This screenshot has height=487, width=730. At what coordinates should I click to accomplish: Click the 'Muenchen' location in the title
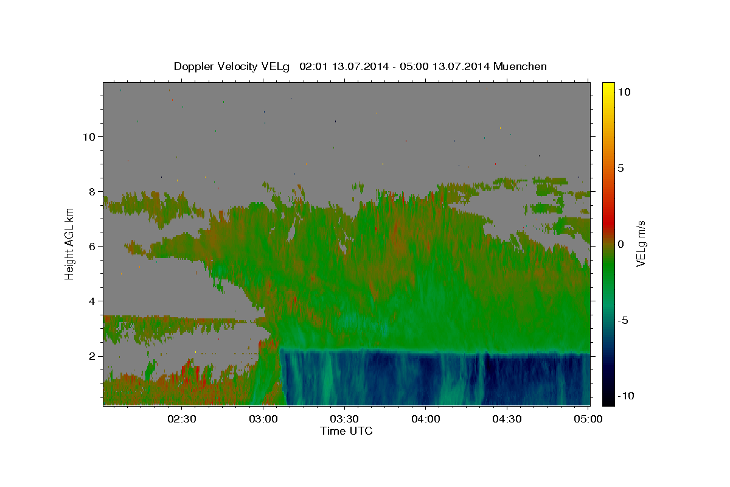click(521, 66)
